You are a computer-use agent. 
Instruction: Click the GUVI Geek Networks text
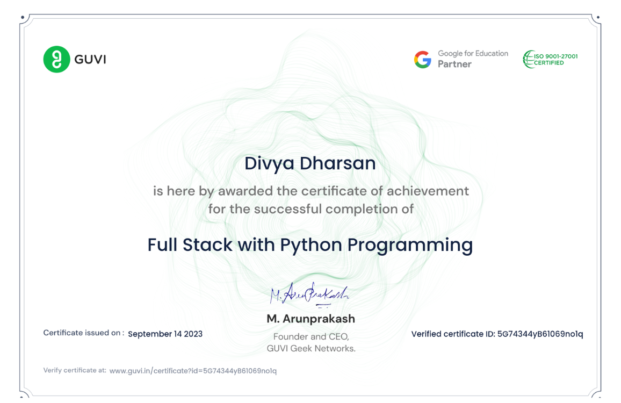[x=311, y=348]
